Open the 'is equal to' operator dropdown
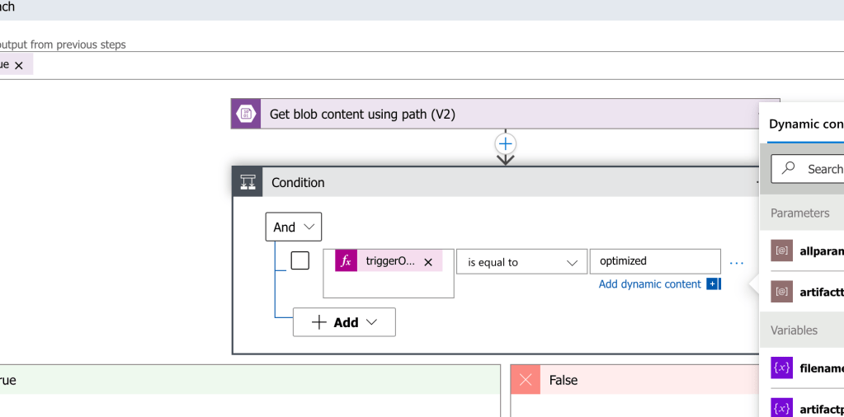Screen dimensions: 844x417 click(521, 262)
